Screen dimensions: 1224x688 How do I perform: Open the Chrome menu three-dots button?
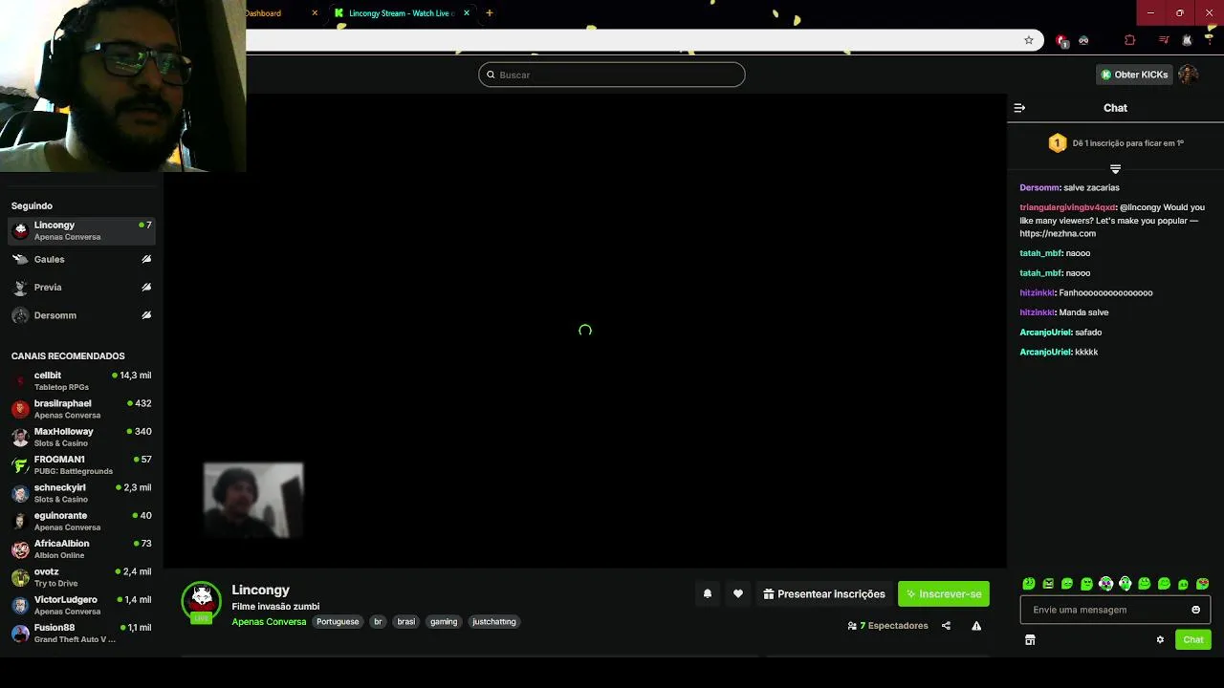[x=1210, y=40]
